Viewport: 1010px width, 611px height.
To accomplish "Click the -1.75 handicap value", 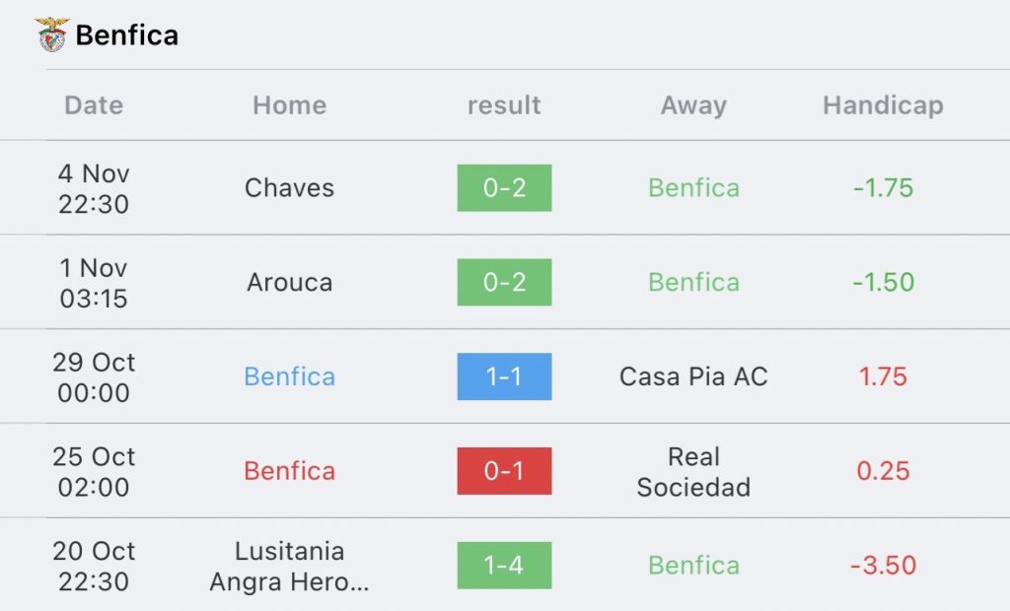I will pyautogui.click(x=883, y=188).
